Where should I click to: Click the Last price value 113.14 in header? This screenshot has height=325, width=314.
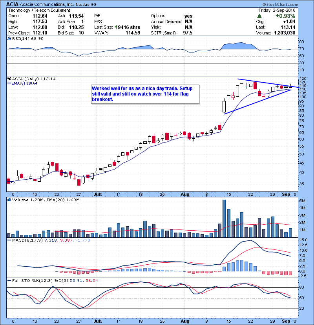[x=288, y=27]
